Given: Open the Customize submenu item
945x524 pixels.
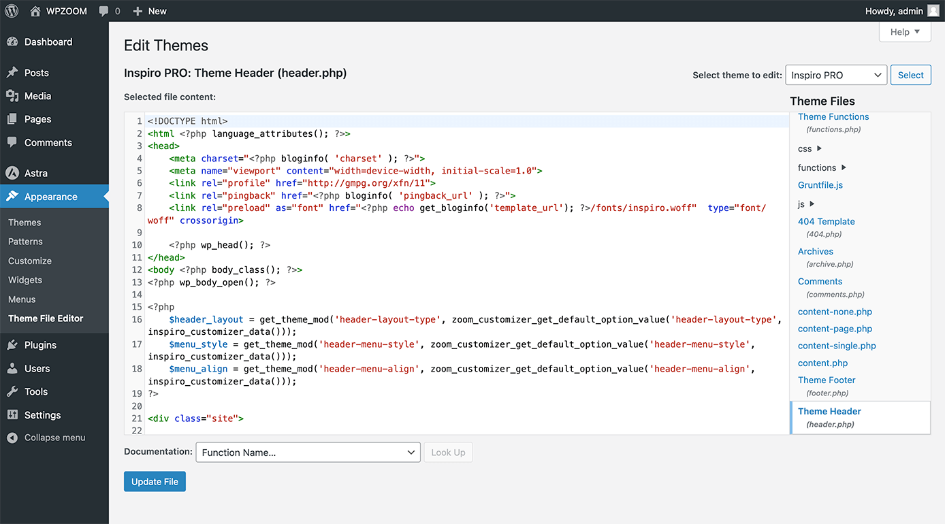Looking at the screenshot, I should coord(30,261).
